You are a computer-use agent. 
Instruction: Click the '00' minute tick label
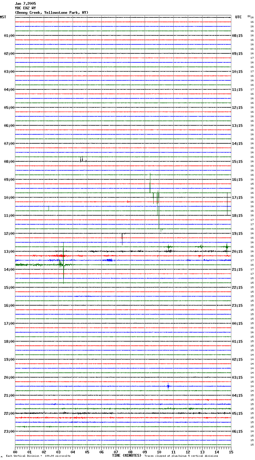[15, 452]
